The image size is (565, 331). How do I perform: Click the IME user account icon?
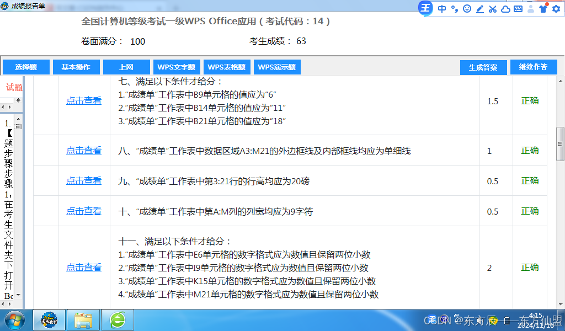[x=530, y=9]
